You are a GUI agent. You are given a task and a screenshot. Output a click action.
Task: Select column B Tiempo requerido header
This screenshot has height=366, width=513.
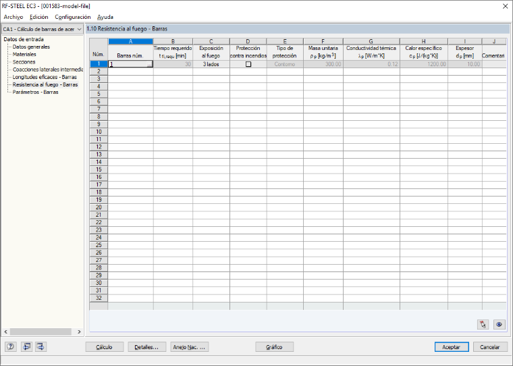(x=173, y=41)
